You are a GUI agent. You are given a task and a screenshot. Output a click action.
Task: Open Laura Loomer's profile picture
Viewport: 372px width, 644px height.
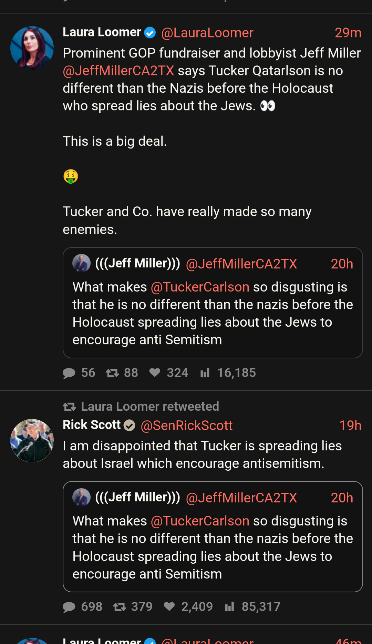click(x=32, y=48)
